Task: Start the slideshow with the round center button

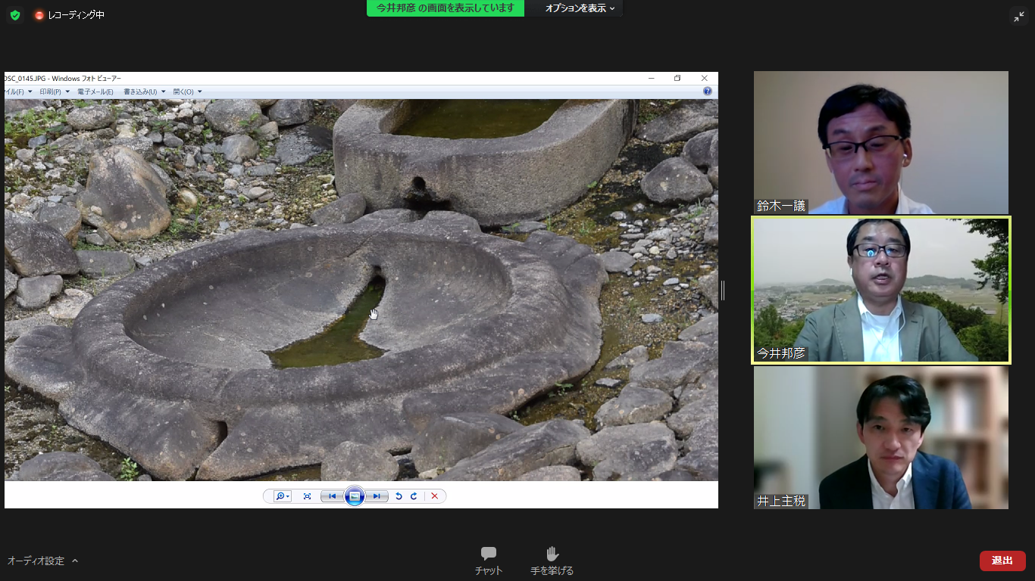Action: tap(355, 496)
